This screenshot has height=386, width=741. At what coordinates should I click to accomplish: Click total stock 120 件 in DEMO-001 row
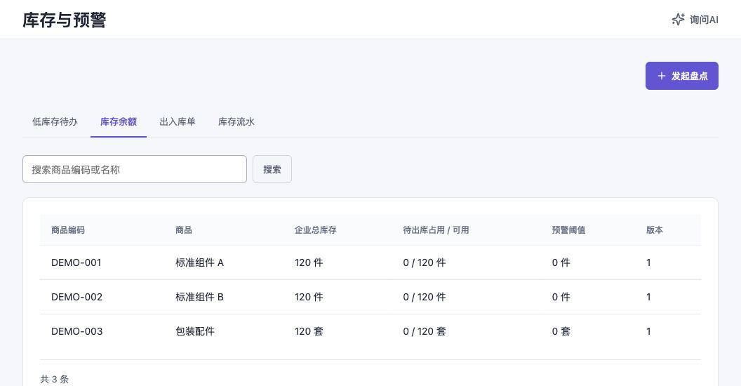tap(309, 262)
